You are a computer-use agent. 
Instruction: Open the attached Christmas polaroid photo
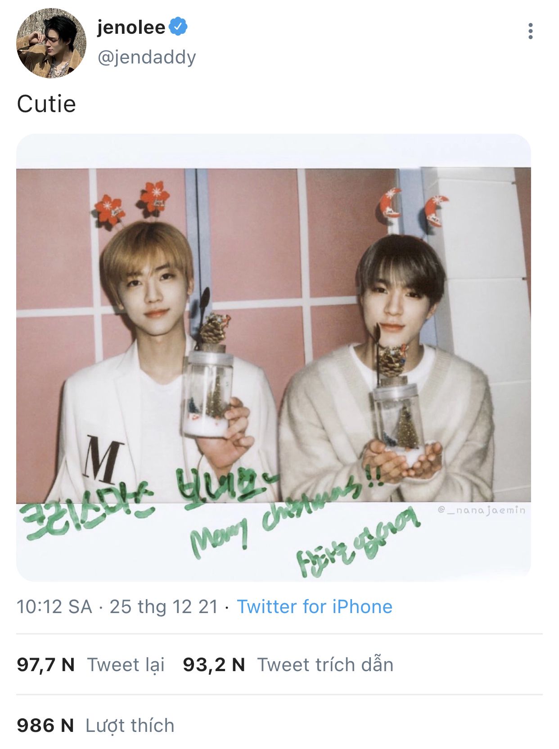(274, 357)
